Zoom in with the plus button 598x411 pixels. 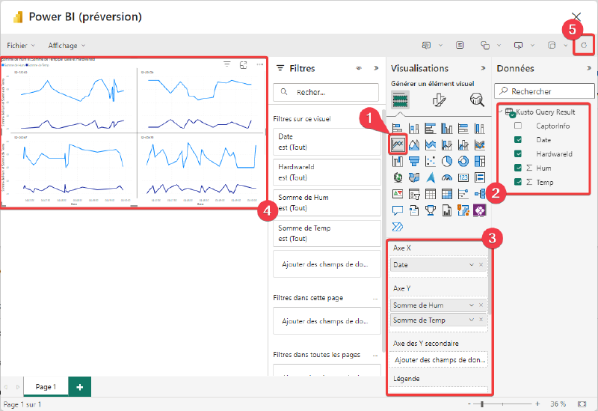tap(537, 404)
